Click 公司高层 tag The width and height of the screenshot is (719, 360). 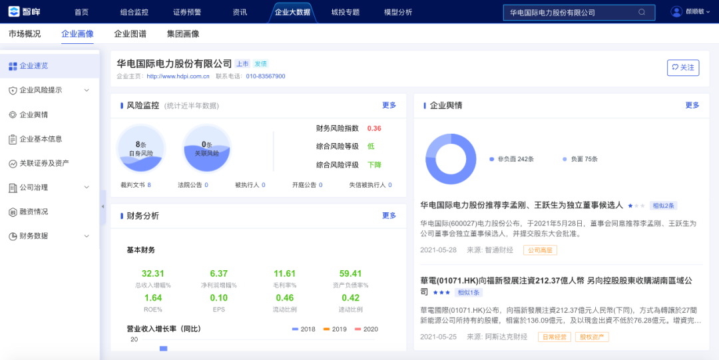[x=540, y=250]
